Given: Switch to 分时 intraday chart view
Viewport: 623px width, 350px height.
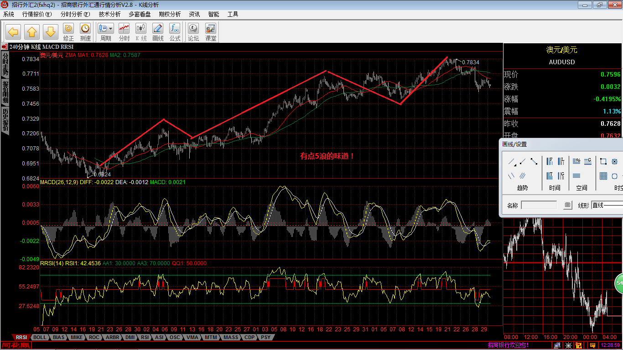Looking at the screenshot, I should 124,32.
